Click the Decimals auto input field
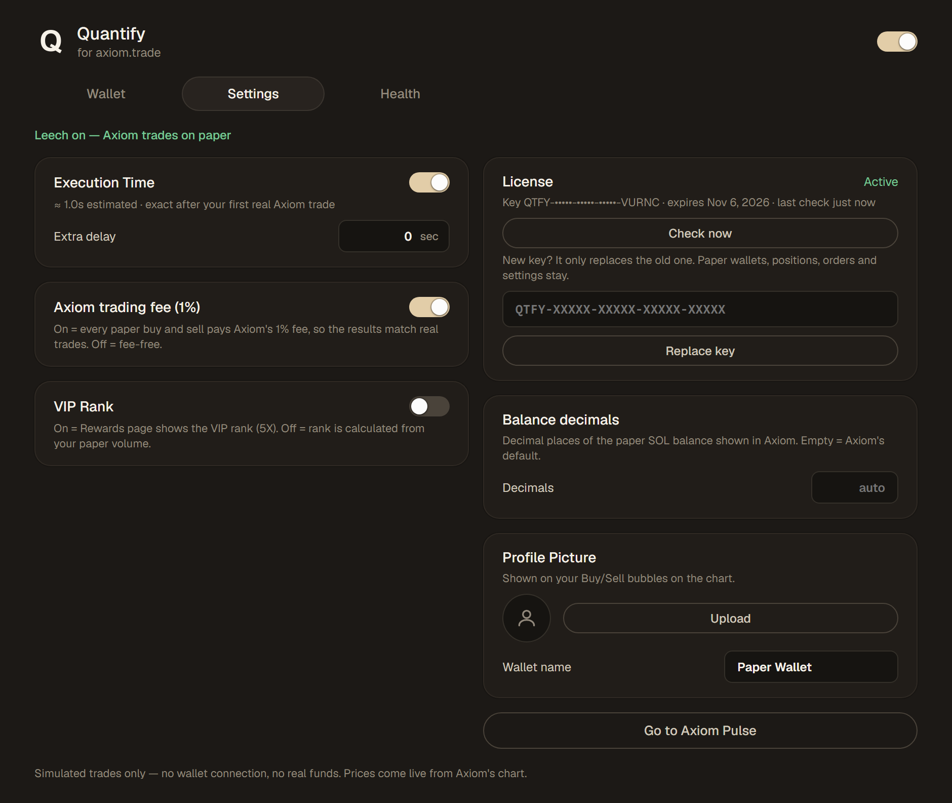 pos(855,487)
